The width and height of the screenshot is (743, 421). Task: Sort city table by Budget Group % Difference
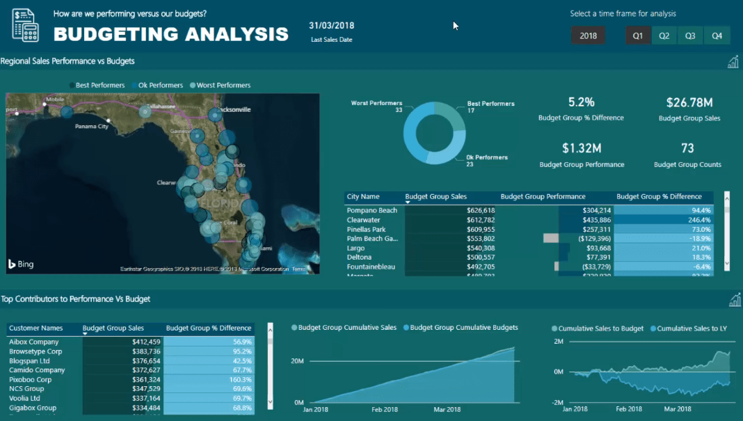[x=659, y=197]
